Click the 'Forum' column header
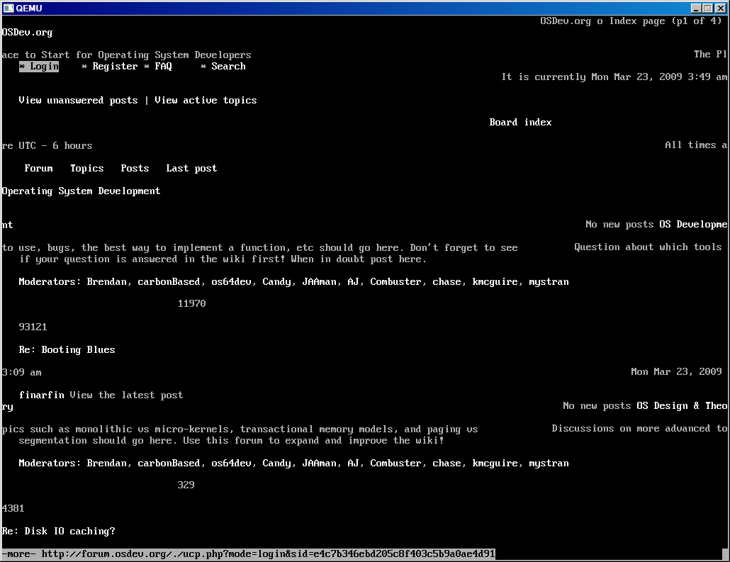The image size is (730, 562). pyautogui.click(x=39, y=168)
